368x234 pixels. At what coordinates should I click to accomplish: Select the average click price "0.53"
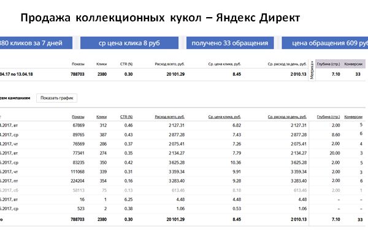pyautogui.click(x=237, y=208)
